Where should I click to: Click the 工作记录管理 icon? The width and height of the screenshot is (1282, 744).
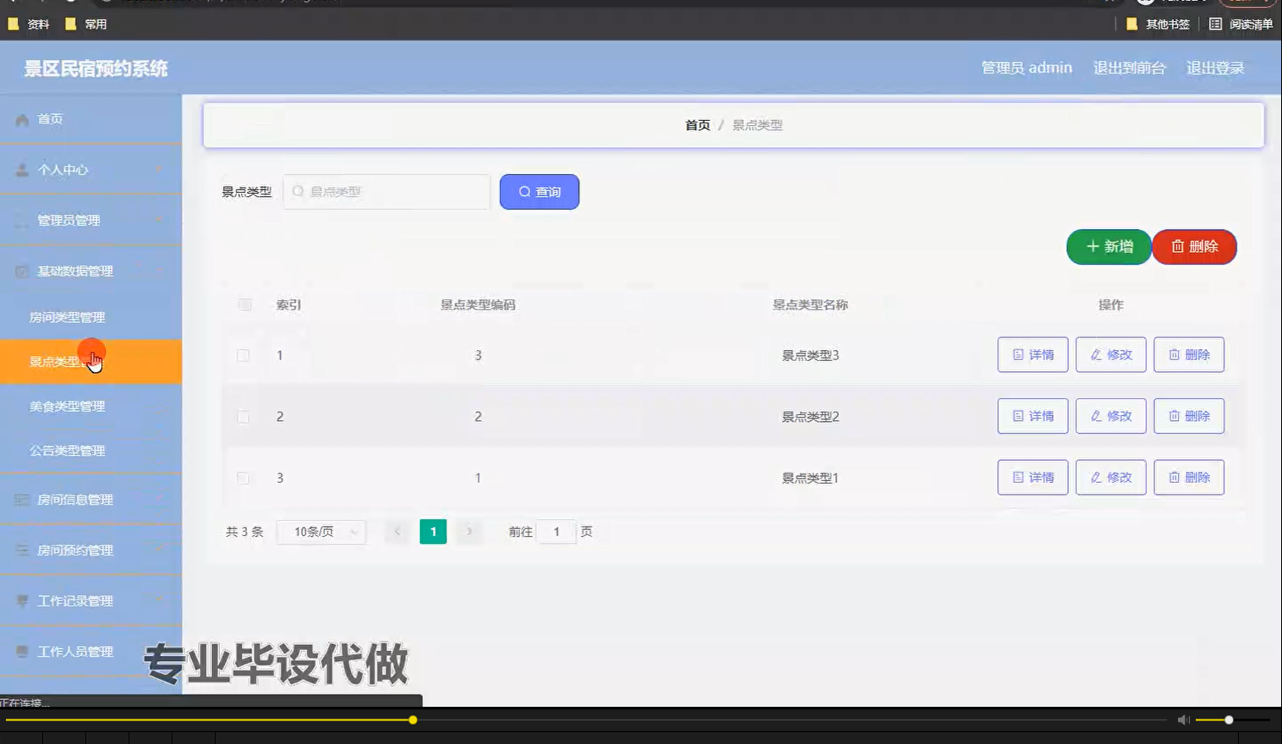pos(21,601)
